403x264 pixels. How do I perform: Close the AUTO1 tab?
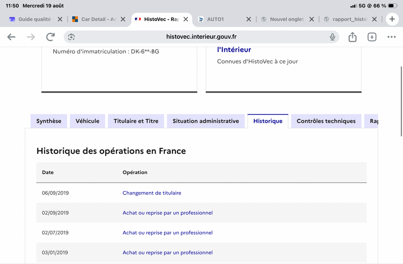coord(248,19)
